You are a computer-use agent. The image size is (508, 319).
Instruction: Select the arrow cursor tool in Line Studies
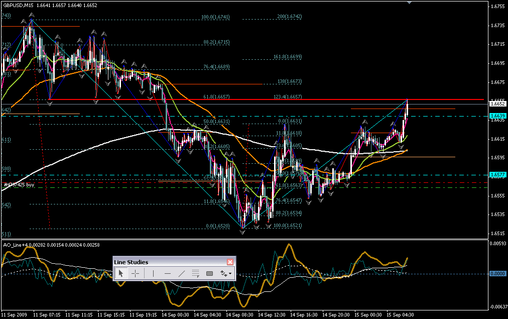pos(121,273)
